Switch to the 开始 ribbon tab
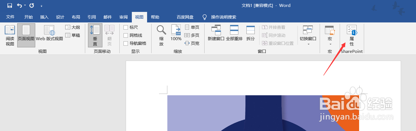The height and width of the screenshot is (131, 416). [x=28, y=17]
